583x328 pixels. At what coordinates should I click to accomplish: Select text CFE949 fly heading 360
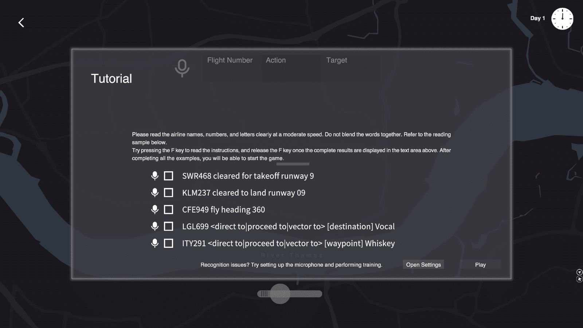click(x=223, y=210)
